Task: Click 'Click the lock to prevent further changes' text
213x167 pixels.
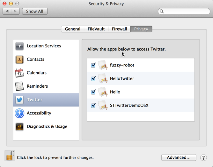Action: tap(55, 158)
